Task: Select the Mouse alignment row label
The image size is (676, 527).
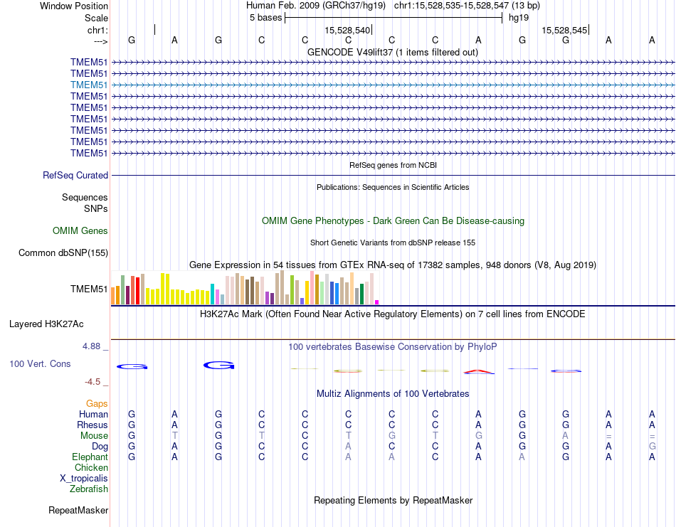Action: click(94, 436)
